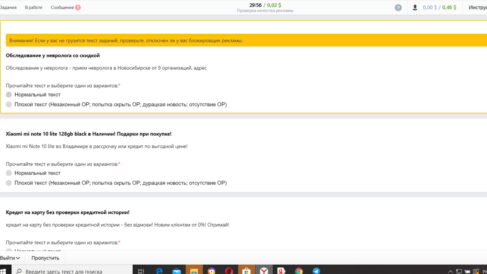Click neurologist ad description about Новосибирск

[106, 68]
